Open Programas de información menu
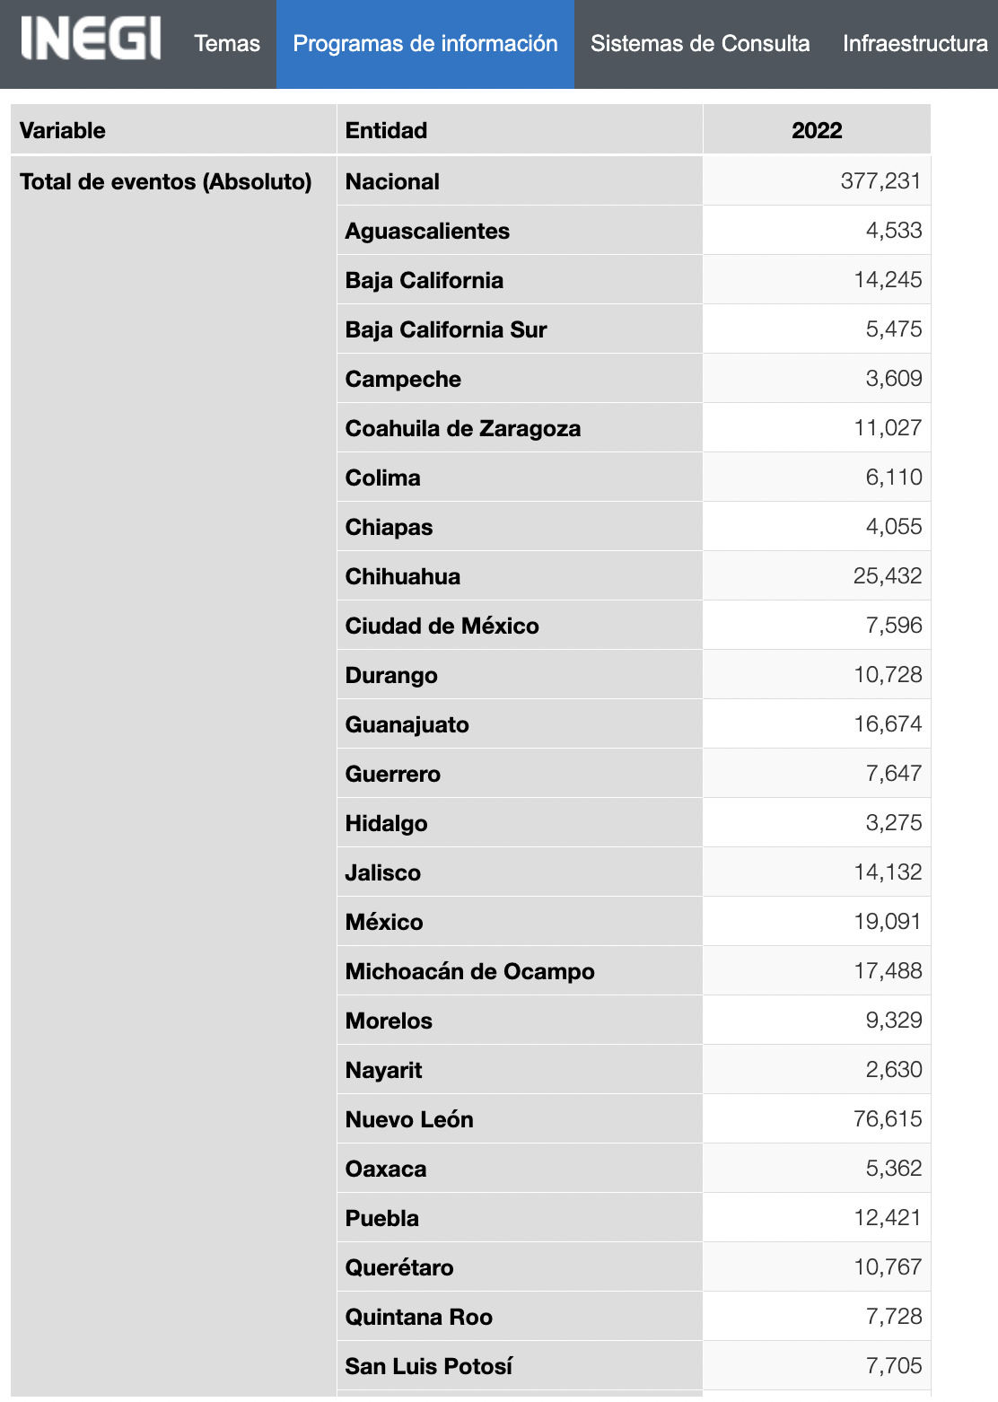 coord(425,44)
